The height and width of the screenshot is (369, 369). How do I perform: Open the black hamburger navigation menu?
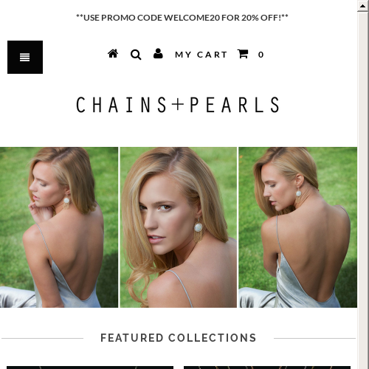(x=25, y=57)
